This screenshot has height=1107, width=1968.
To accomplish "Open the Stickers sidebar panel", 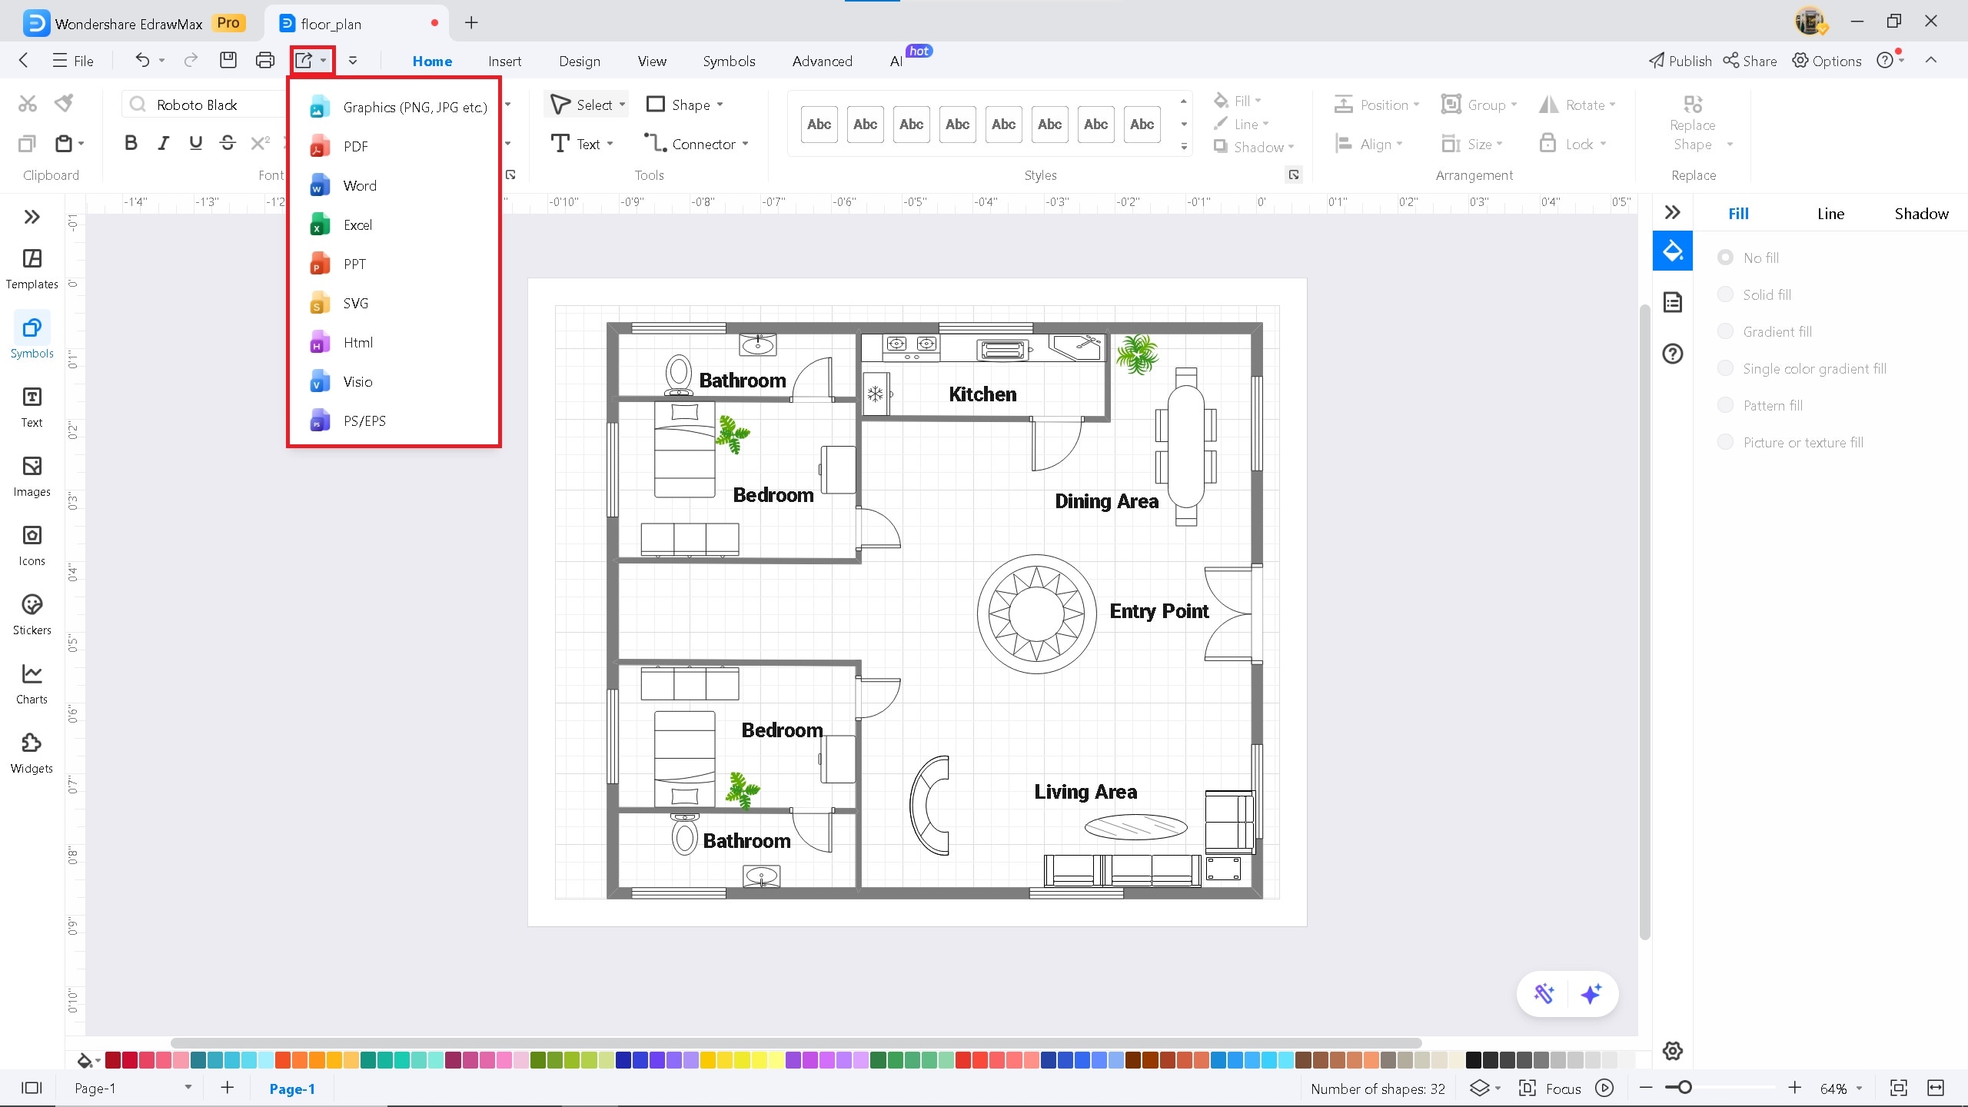I will pos(32,615).
